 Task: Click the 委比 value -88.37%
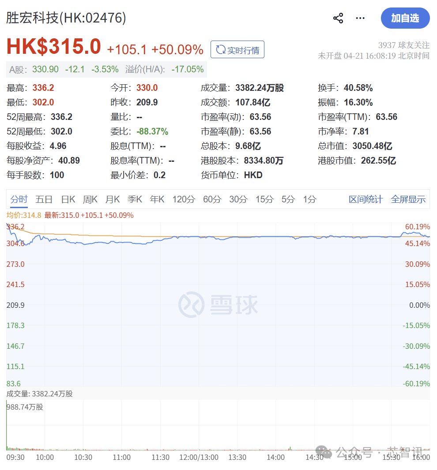point(152,131)
